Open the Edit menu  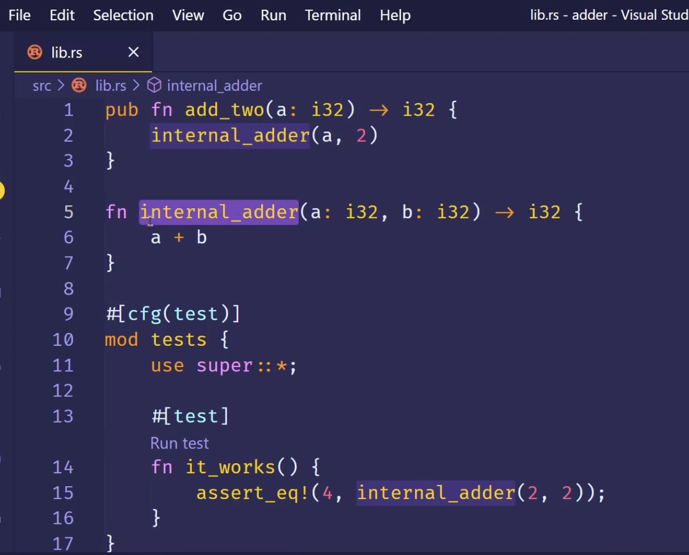click(62, 15)
